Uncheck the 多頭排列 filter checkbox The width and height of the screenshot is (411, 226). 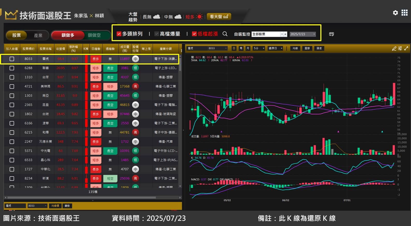coord(119,34)
